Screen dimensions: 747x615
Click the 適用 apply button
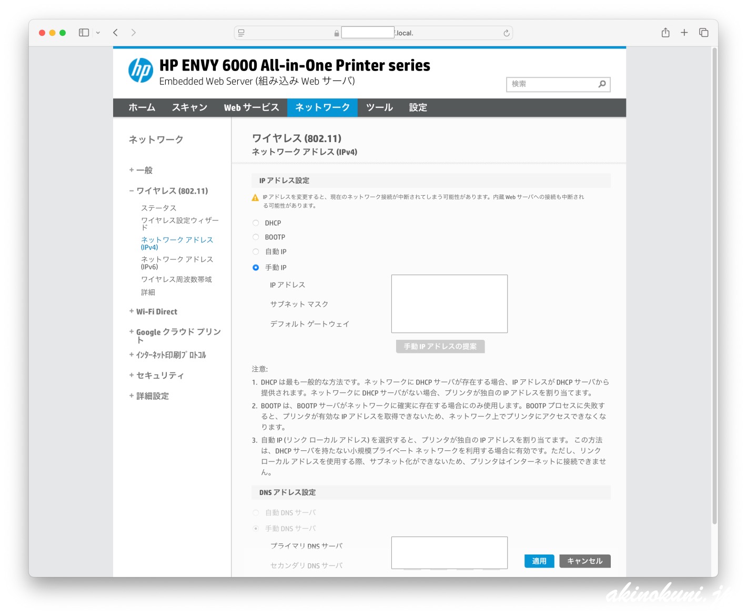pyautogui.click(x=539, y=561)
